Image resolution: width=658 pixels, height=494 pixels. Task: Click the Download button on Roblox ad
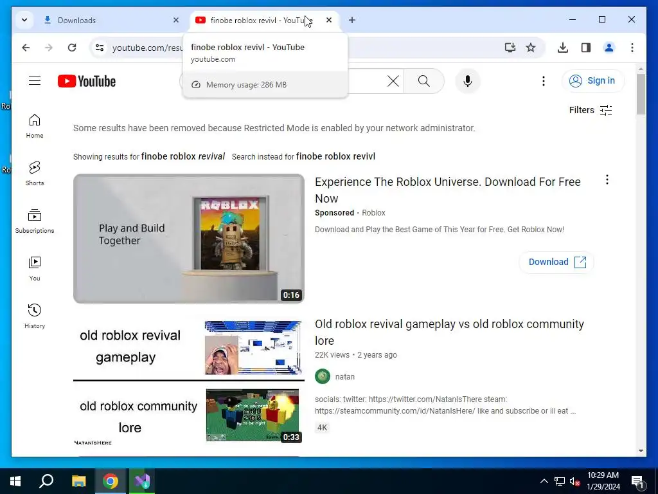(x=556, y=262)
